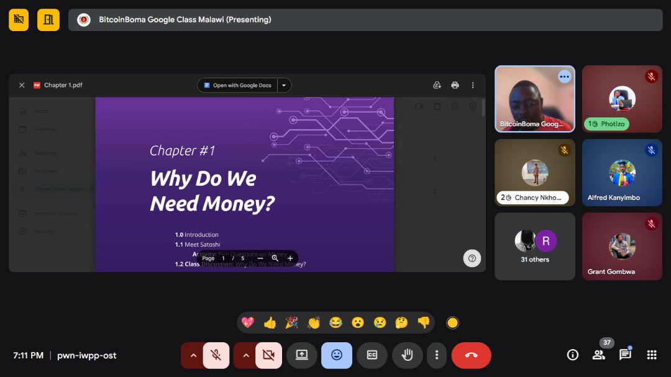Zoom in on the PDF page

tap(290, 258)
